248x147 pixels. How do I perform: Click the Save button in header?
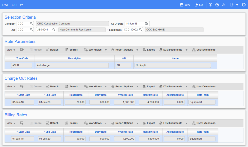(x=185, y=5)
